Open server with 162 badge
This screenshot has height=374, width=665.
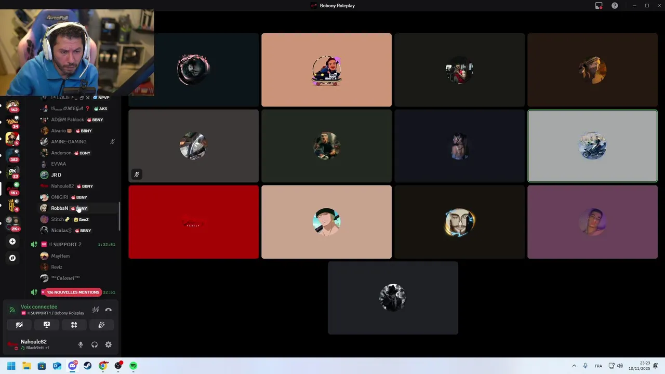pos(12,106)
